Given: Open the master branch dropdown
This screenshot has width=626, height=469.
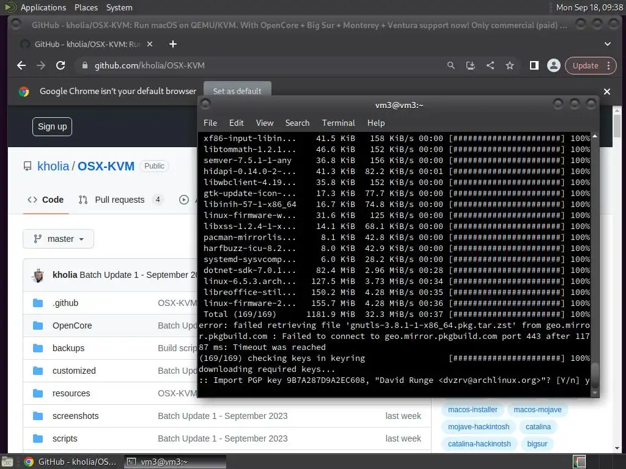Looking at the screenshot, I should pos(58,239).
